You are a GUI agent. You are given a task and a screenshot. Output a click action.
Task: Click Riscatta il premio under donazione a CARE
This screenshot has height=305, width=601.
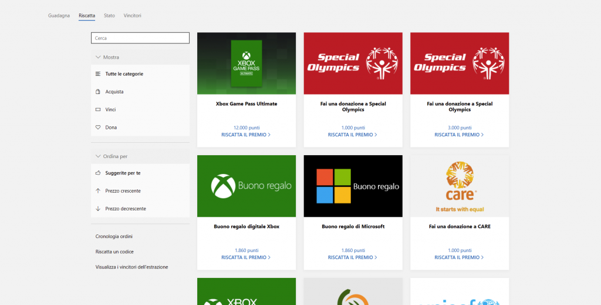(459, 257)
